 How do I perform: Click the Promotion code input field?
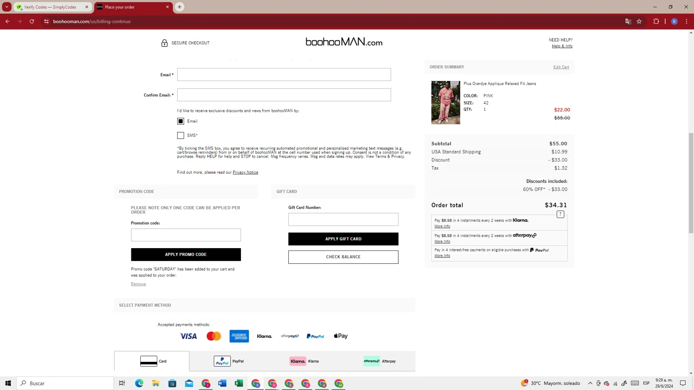186,235
